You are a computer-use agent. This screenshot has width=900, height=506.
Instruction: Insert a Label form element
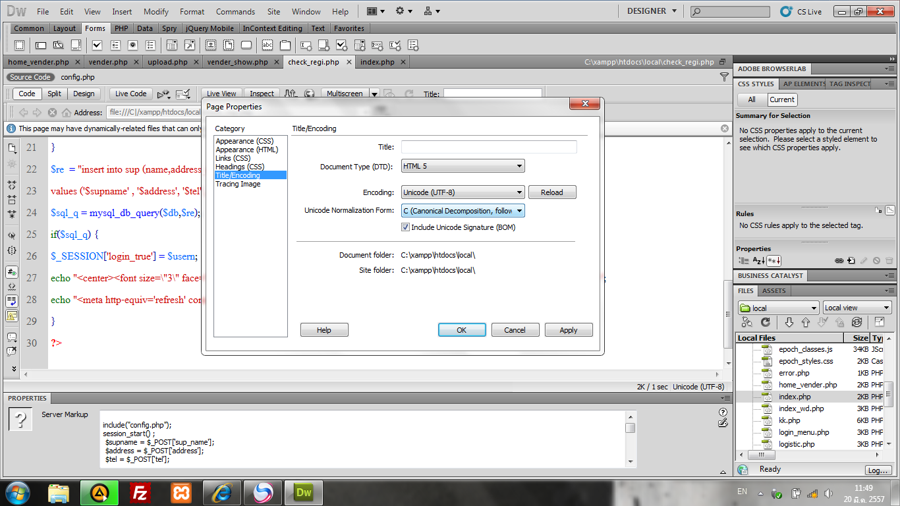tap(267, 45)
